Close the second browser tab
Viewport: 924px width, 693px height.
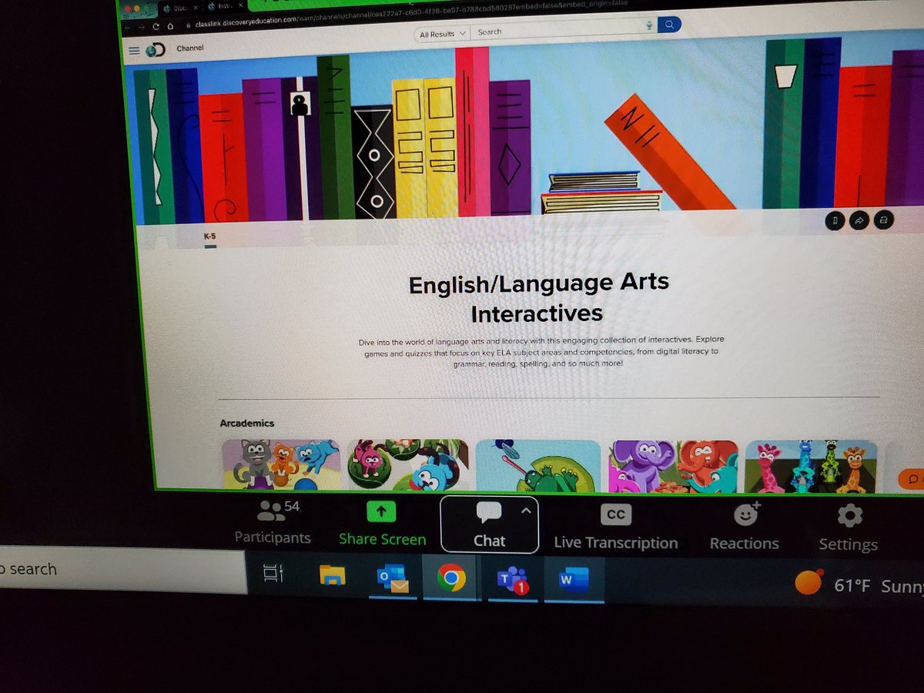240,6
